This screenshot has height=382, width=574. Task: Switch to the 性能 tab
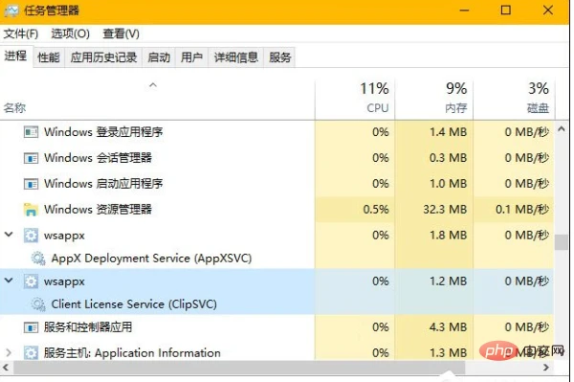(x=49, y=57)
